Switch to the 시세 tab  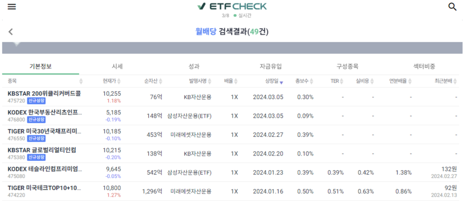[x=117, y=66]
